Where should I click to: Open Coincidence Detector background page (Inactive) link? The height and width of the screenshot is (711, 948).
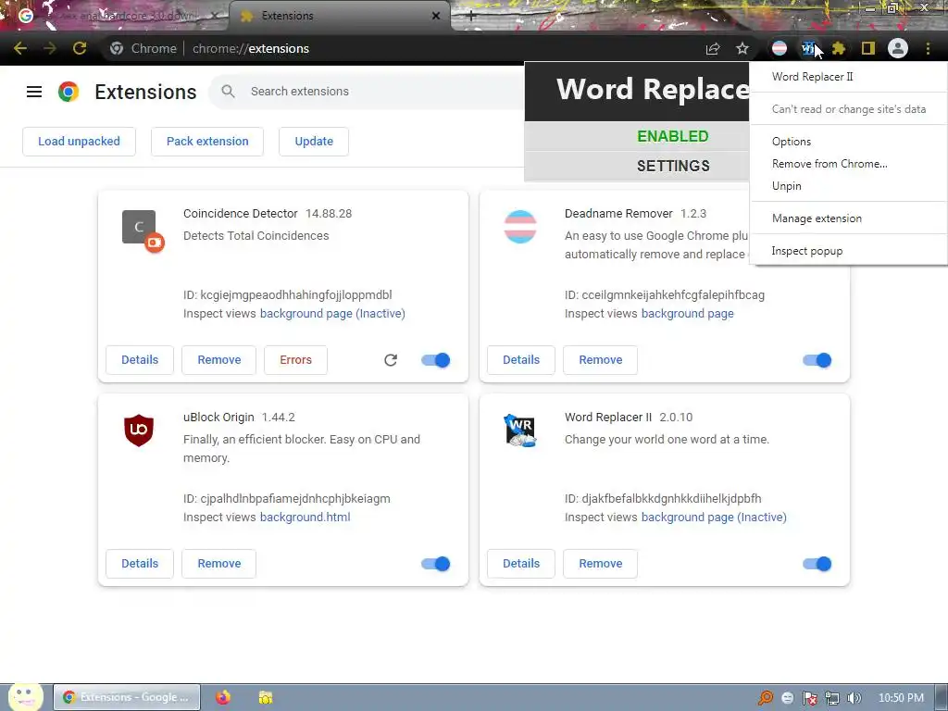point(332,314)
